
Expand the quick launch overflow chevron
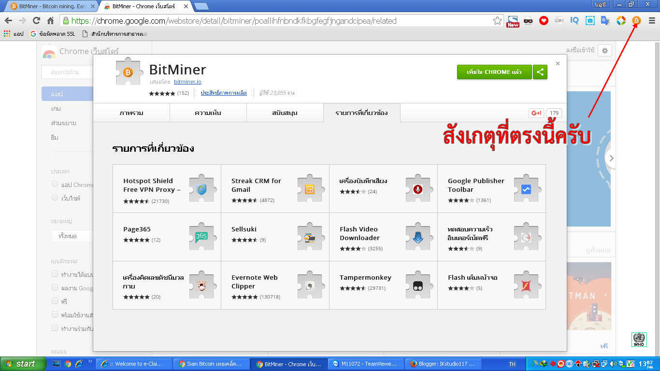90,362
